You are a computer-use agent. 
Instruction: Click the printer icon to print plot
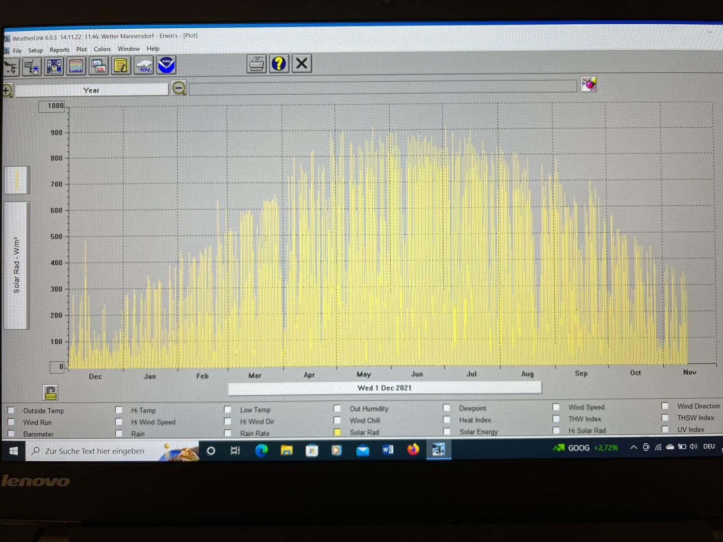point(256,64)
